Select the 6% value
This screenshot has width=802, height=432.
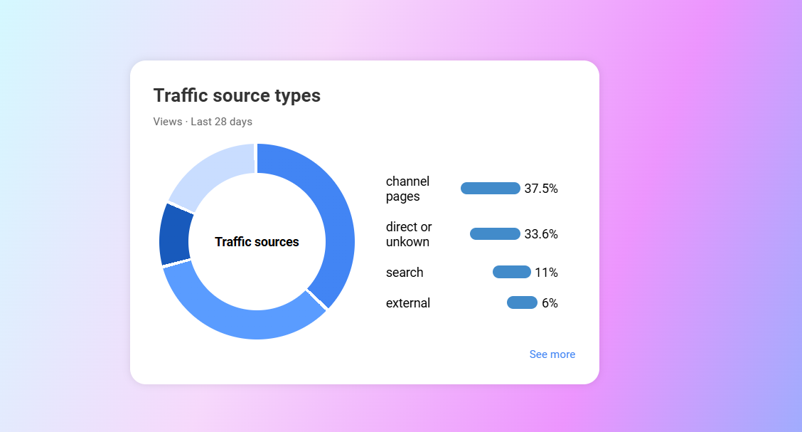coord(550,303)
